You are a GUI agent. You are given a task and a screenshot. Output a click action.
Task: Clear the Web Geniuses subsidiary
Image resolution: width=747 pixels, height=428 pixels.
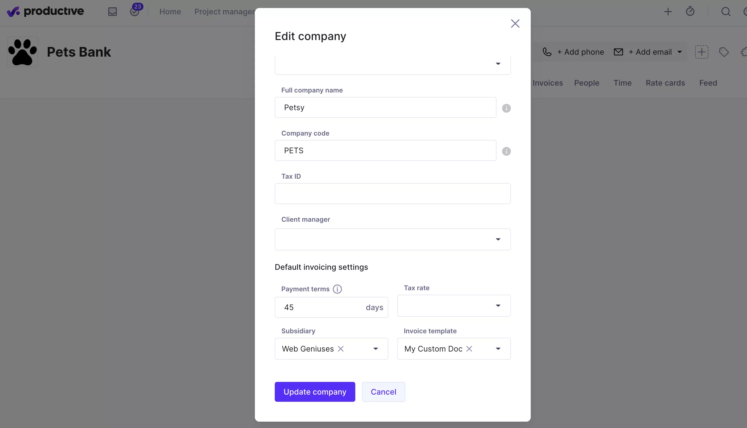[341, 349]
